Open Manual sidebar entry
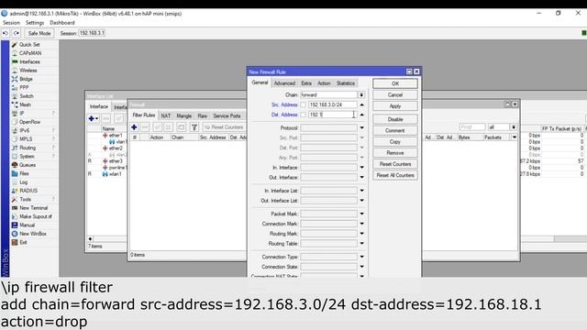 27,225
